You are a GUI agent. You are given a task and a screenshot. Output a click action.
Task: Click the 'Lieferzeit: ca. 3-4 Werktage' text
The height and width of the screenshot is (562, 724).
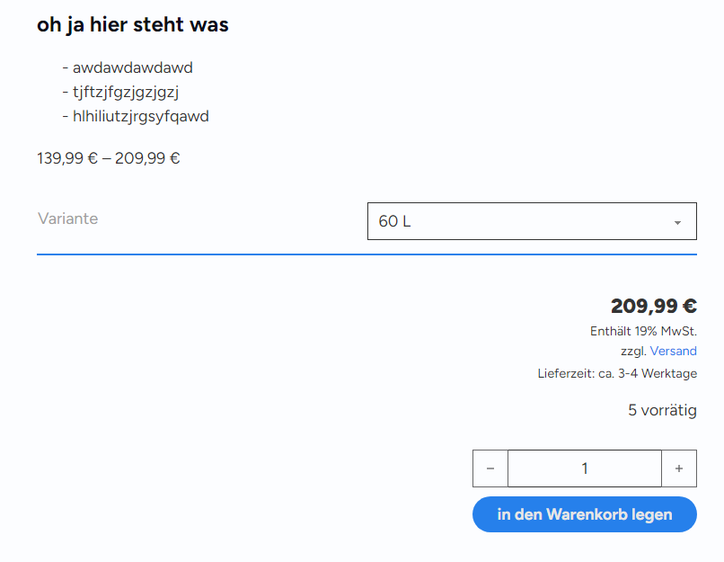tap(617, 373)
